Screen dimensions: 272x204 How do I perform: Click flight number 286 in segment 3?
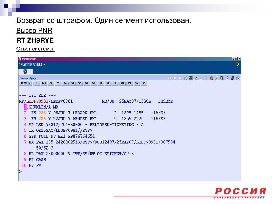click(42, 119)
